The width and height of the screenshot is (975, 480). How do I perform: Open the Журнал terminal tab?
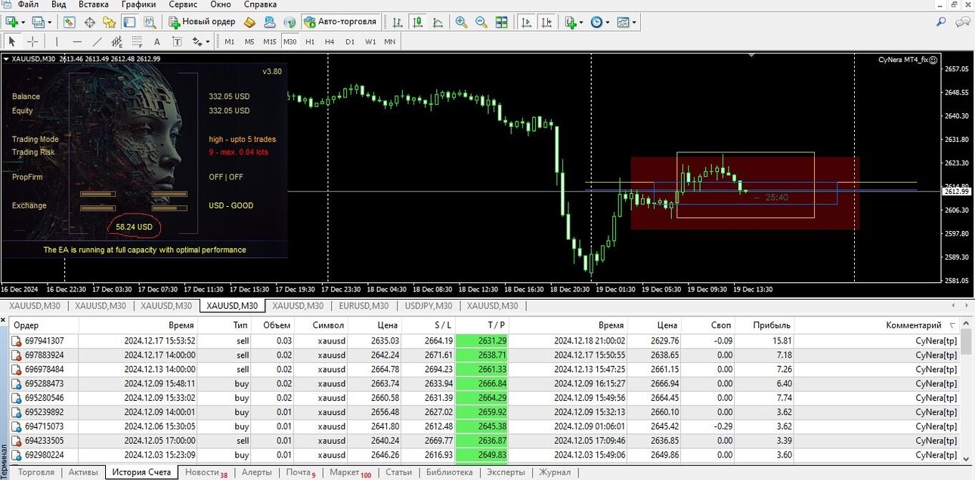555,472
